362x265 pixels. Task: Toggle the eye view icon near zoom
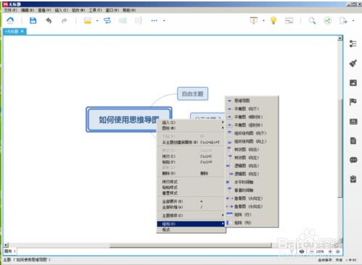click(302, 251)
